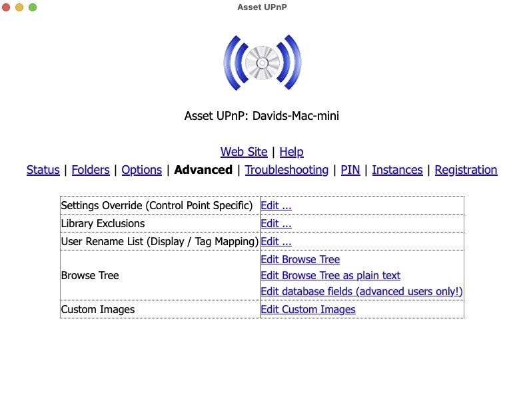The height and width of the screenshot is (399, 523).
Task: Open the PIN page
Action: pyautogui.click(x=350, y=170)
